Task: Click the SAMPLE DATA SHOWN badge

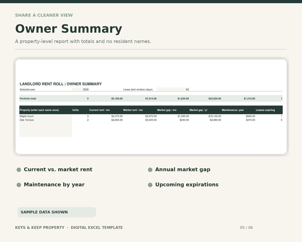Action: pyautogui.click(x=57, y=212)
